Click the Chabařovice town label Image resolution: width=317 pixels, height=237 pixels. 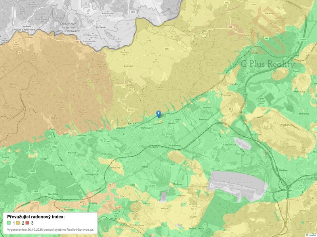229,145
